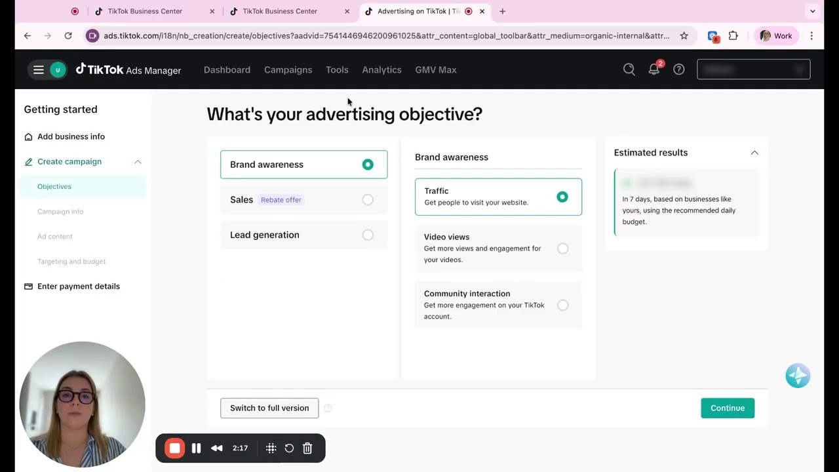This screenshot has width=839, height=472.
Task: Open the browser extensions puzzle icon
Action: [x=733, y=36]
